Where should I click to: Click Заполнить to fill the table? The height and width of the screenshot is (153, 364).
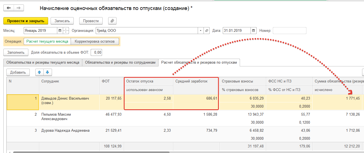tap(16, 52)
